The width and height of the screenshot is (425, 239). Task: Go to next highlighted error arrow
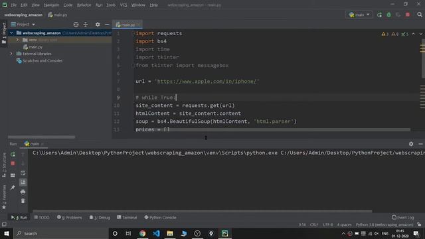click(420, 34)
